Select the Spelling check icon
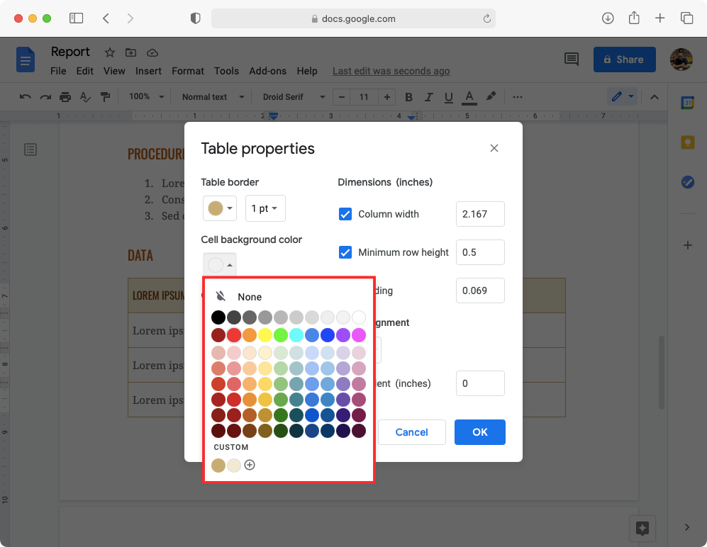Image resolution: width=707 pixels, height=547 pixels. [x=84, y=97]
